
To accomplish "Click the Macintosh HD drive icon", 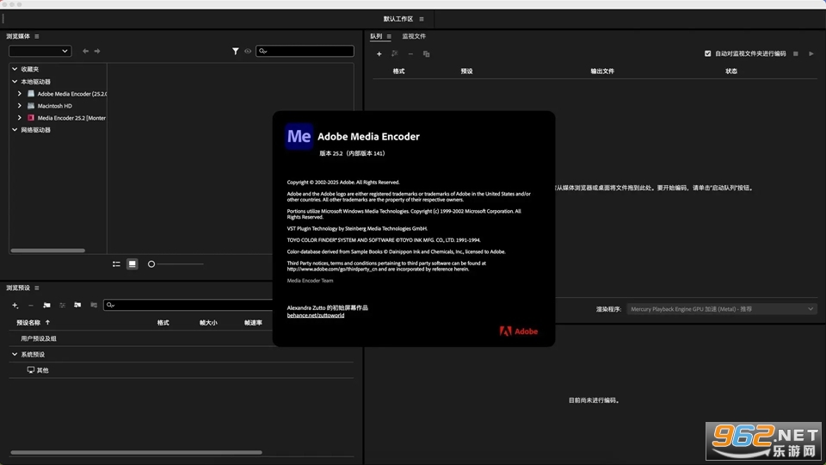I will click(31, 106).
